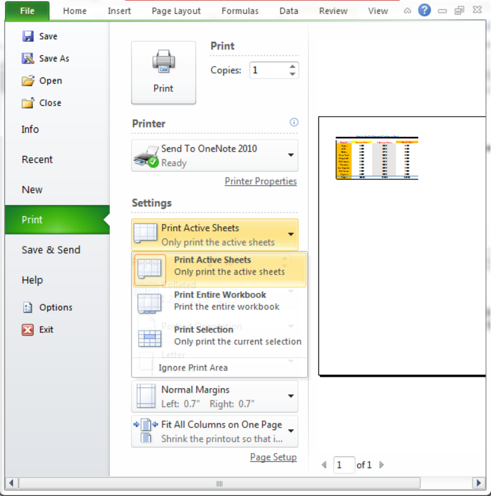
Task: Open the Send To OneNote printer dropdown
Action: point(291,155)
